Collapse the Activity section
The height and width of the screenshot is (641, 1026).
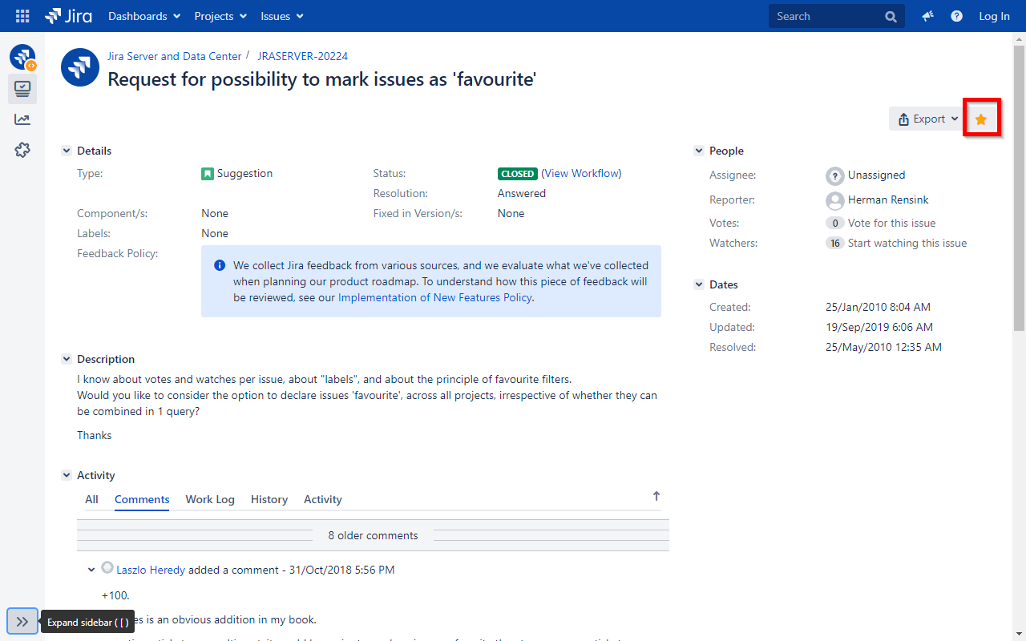67,475
